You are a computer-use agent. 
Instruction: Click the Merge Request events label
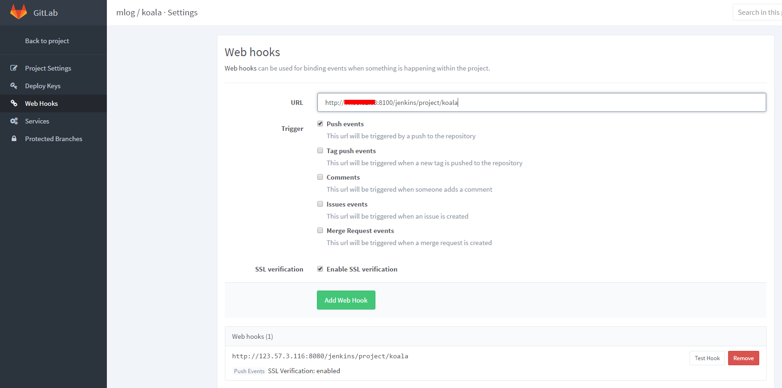(360, 231)
